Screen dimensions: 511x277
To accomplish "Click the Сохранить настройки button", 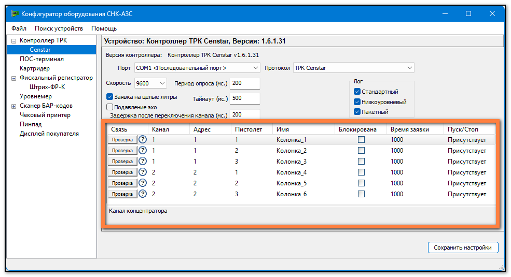I will [x=463, y=247].
